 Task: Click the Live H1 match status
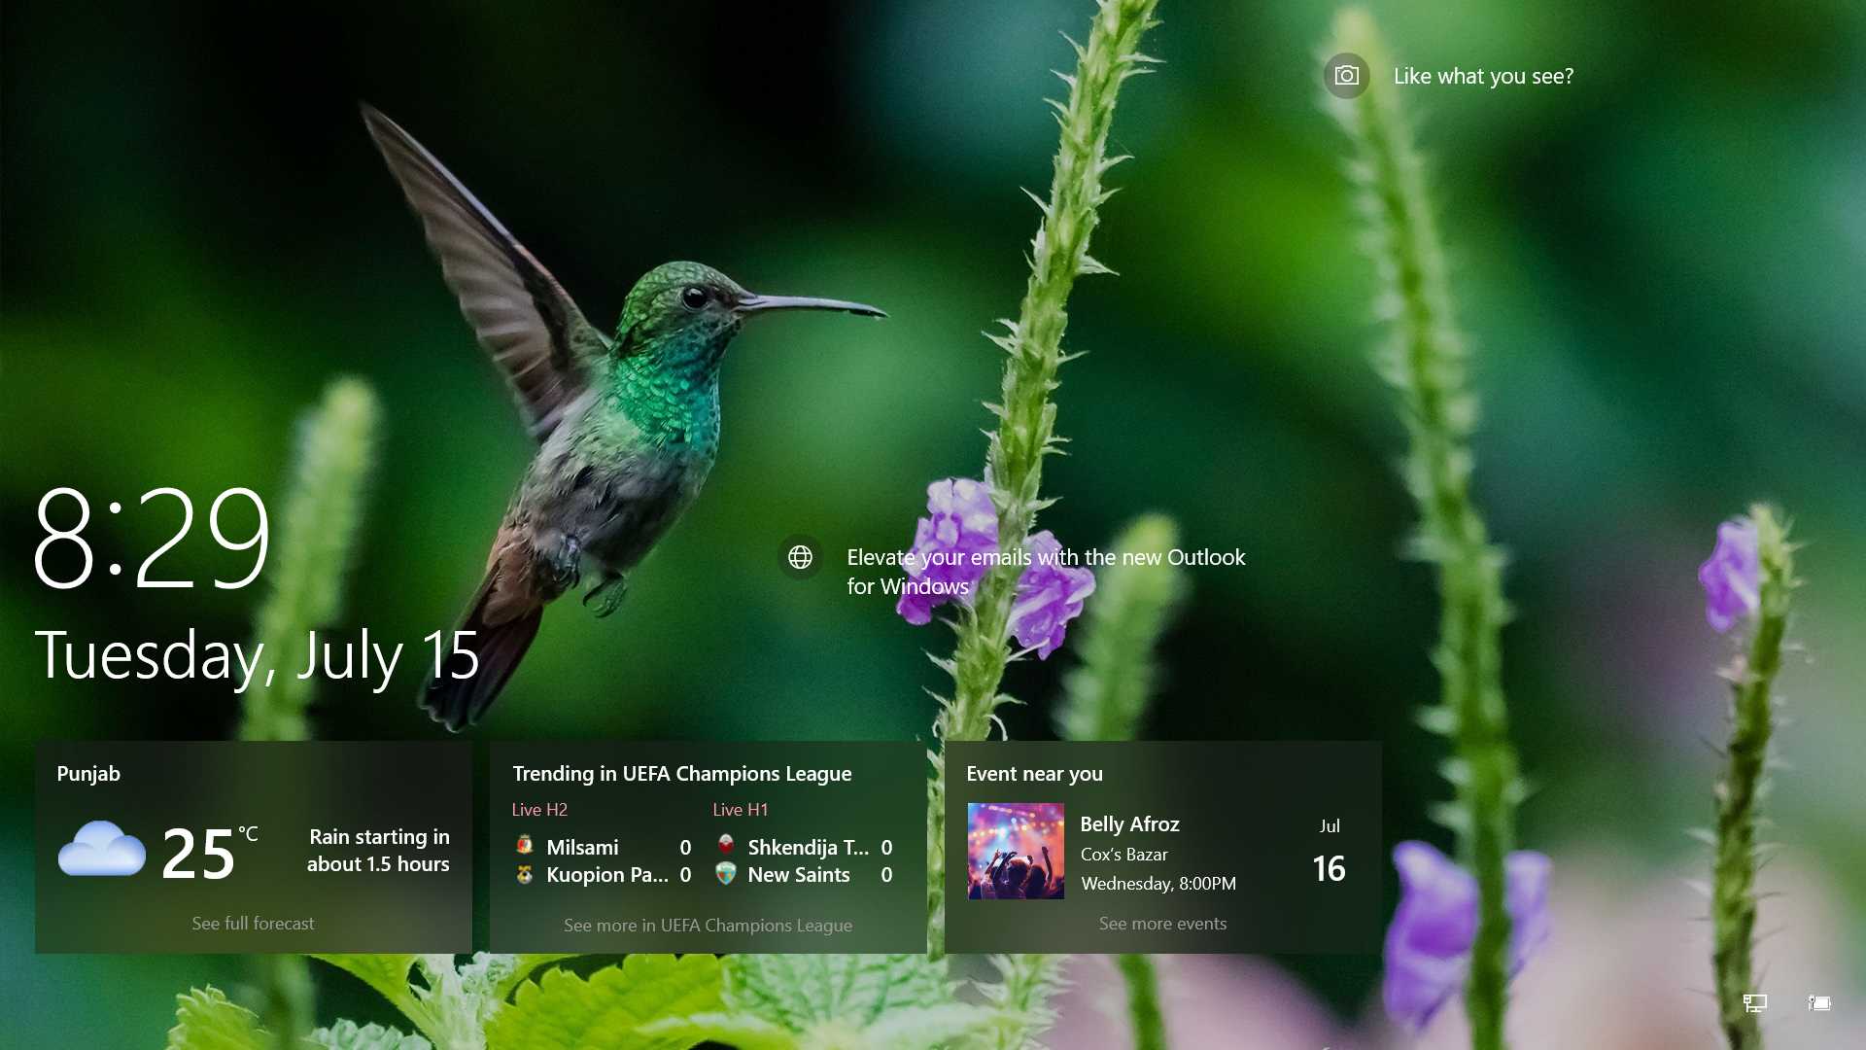click(740, 809)
